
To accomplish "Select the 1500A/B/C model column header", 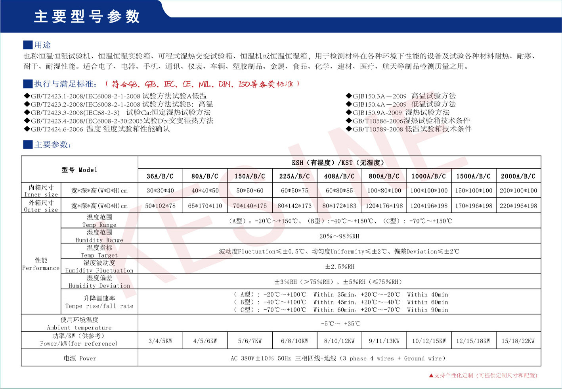I will (474, 176).
